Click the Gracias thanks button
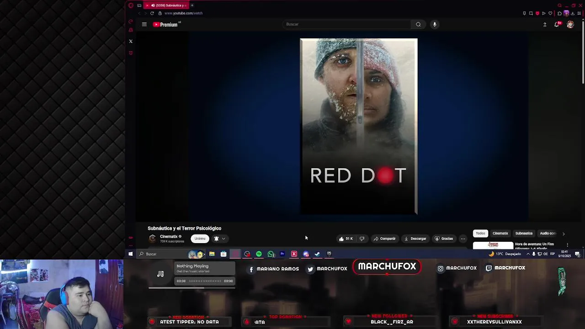This screenshot has width=585, height=329. 444,239
